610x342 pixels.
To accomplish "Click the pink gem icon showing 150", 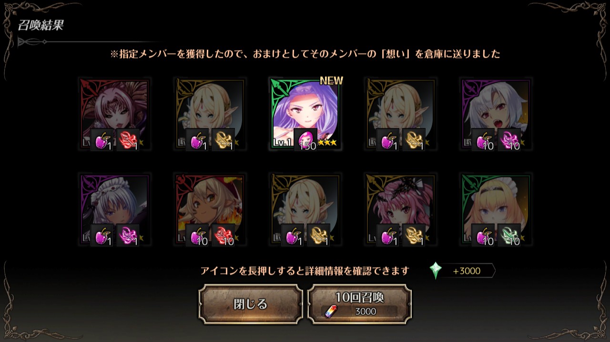I will (x=305, y=140).
